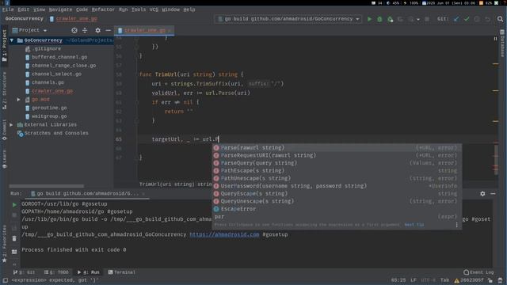Select EscapeError type completion

point(337,209)
